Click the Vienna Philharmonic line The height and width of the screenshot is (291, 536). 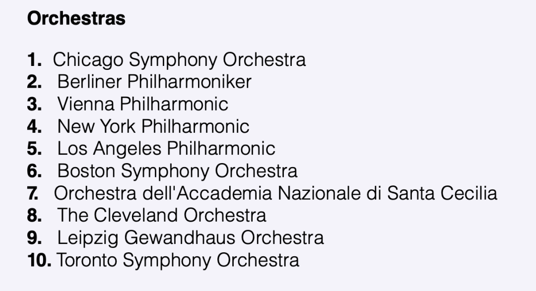point(143,104)
